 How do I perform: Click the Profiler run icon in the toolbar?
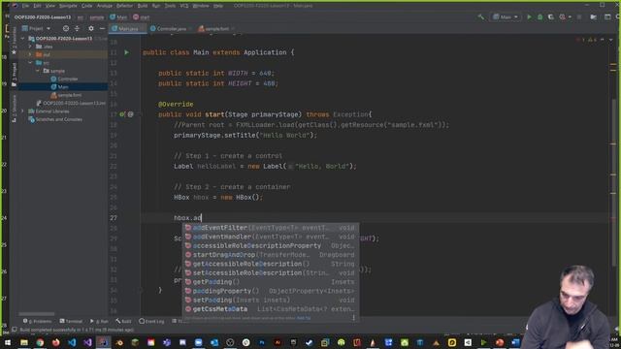[x=562, y=17]
